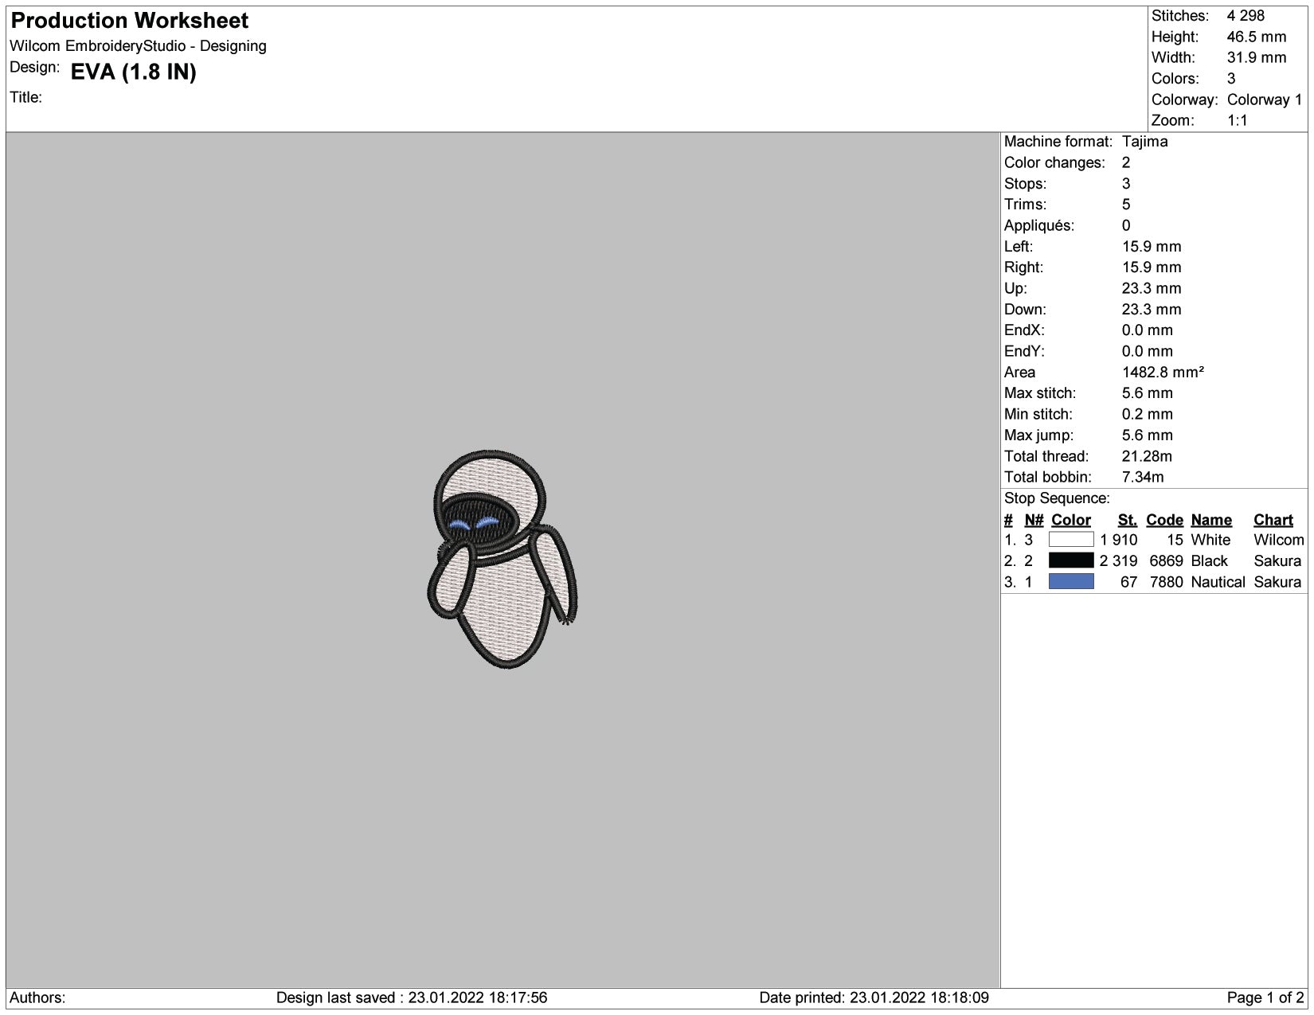Click the 'Code' column header
Screen dimensions: 1314x1015
coord(1164,520)
